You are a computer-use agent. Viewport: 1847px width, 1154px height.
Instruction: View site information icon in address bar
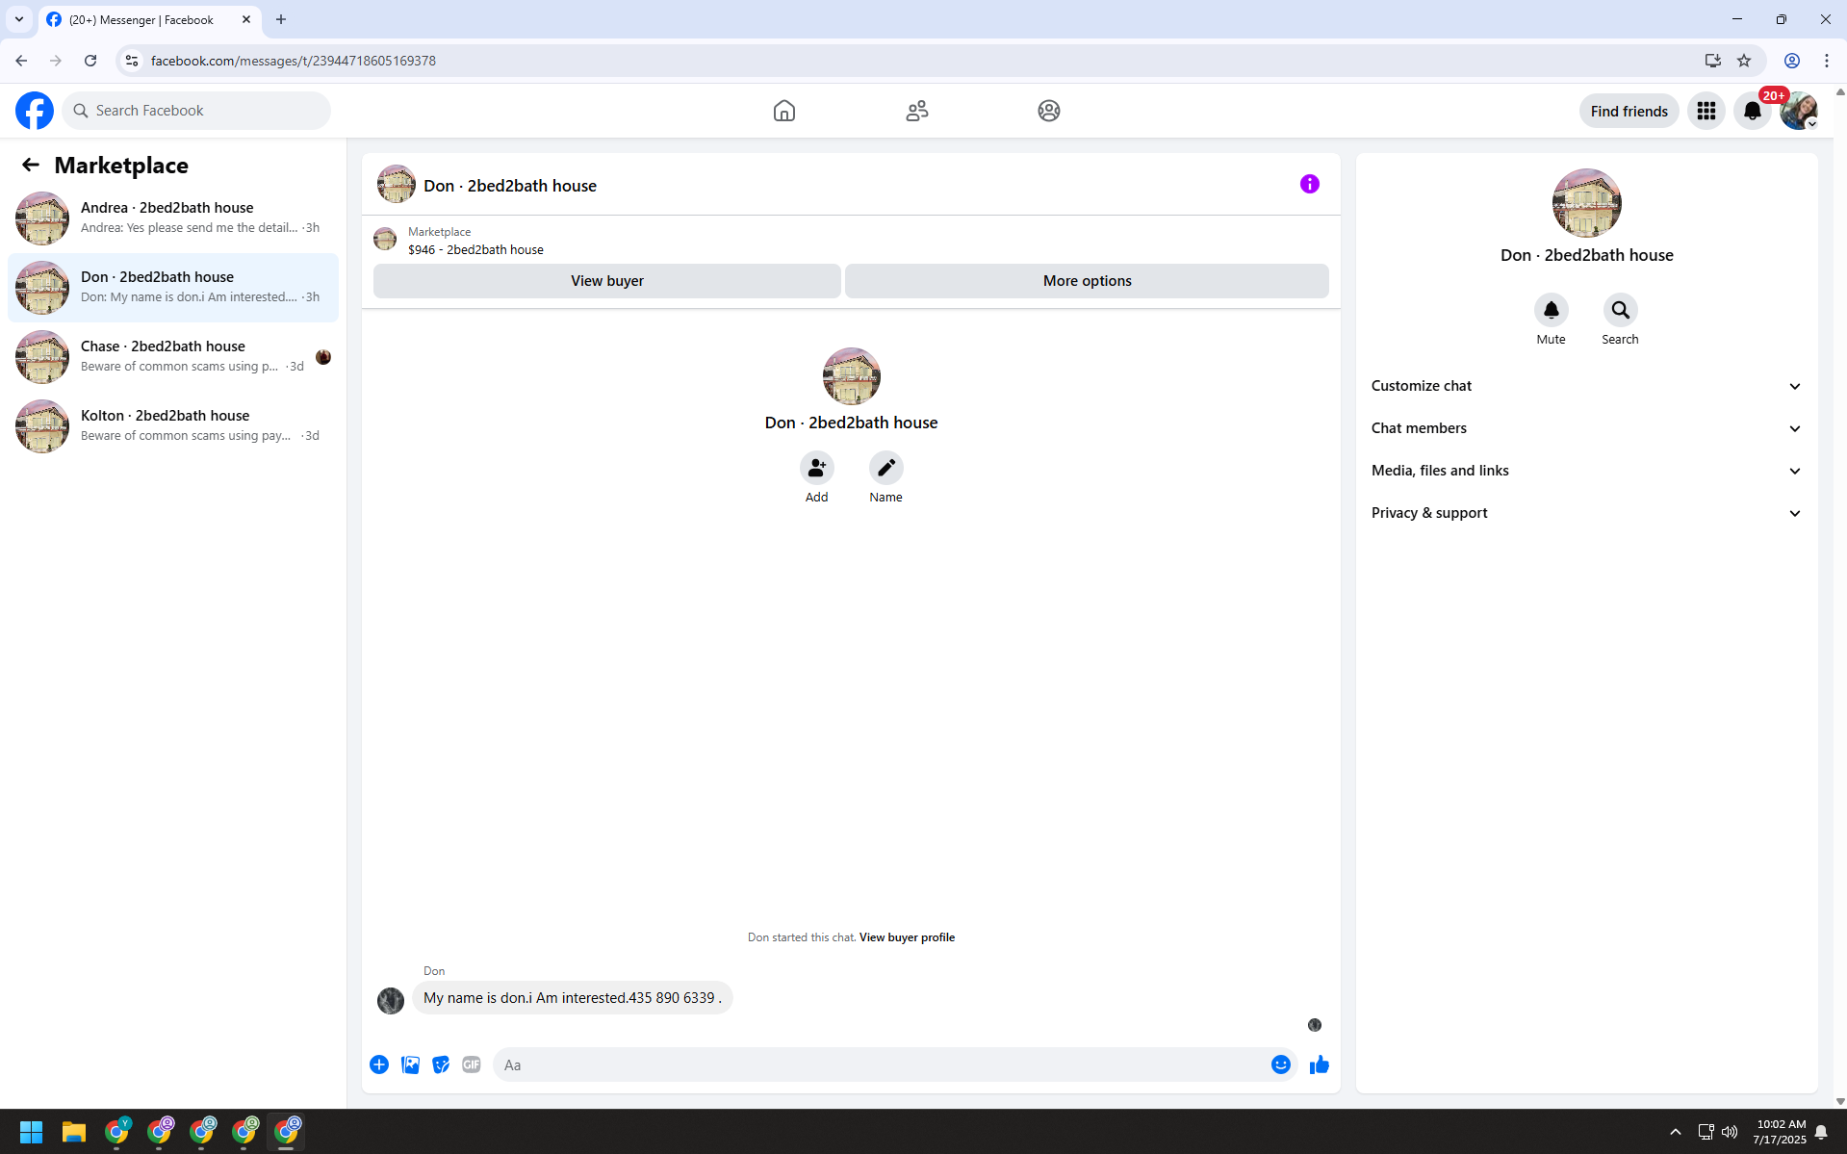tap(132, 61)
